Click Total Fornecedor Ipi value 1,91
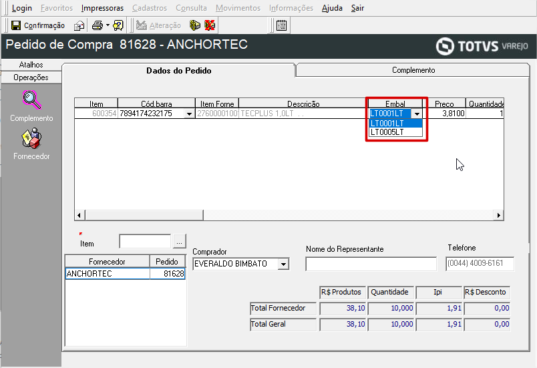Viewport: 537px width, 368px height. (439, 309)
